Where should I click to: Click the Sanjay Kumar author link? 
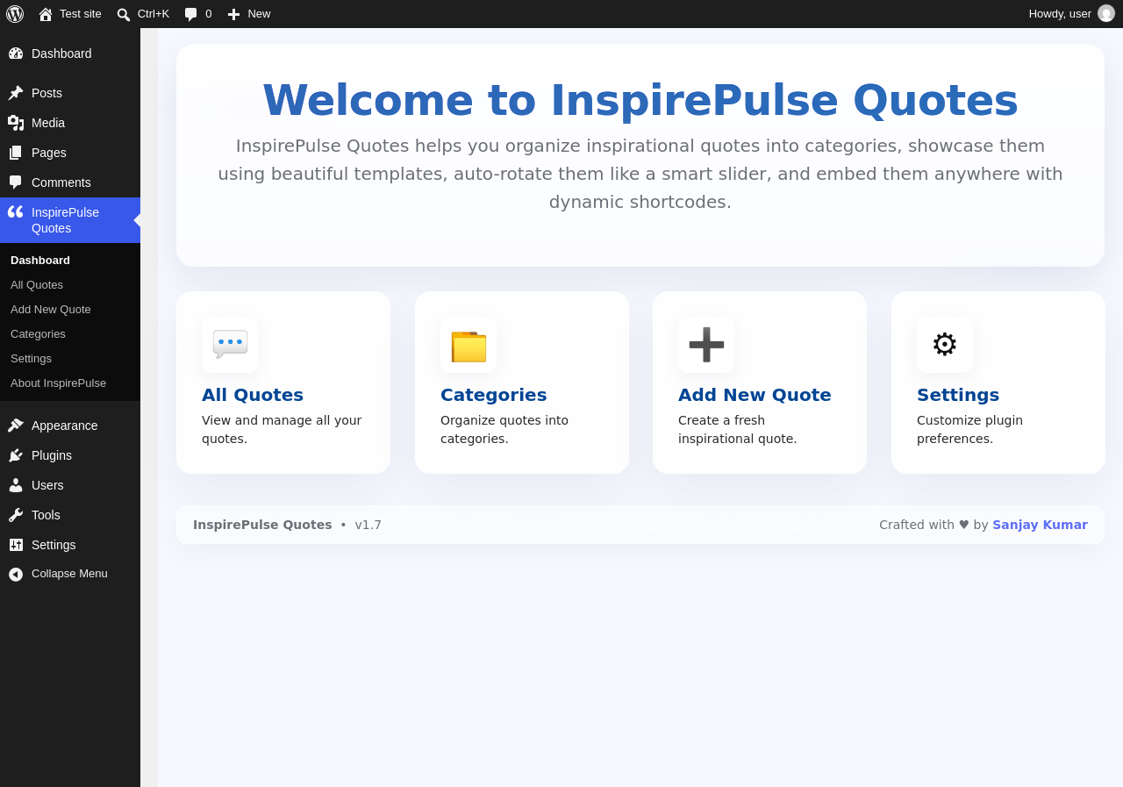point(1040,525)
